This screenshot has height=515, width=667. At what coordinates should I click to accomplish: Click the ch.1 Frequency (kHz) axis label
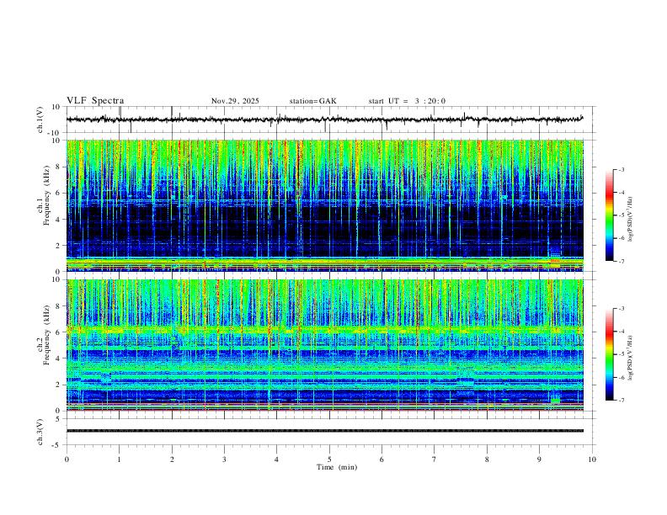[44, 196]
